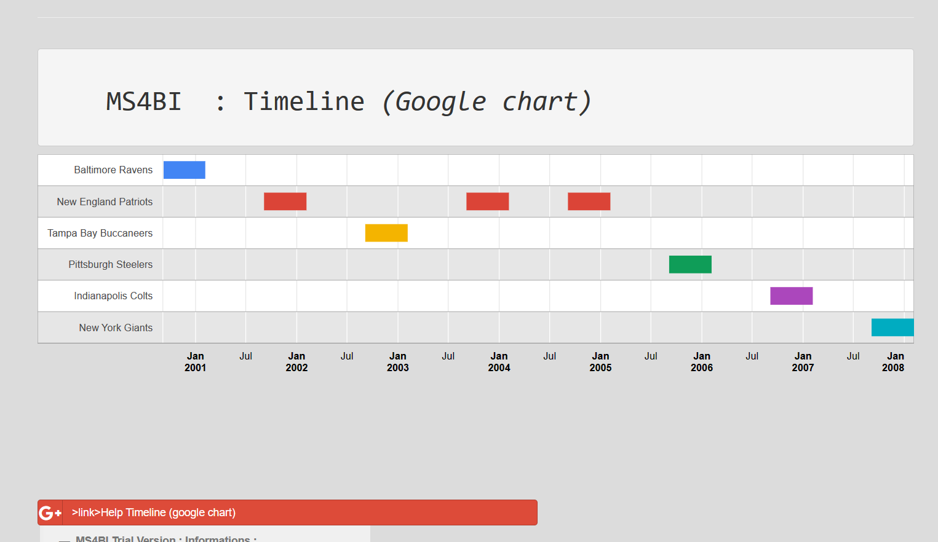Select the purple Indianapolis Colts bar
The width and height of the screenshot is (938, 542).
(792, 296)
